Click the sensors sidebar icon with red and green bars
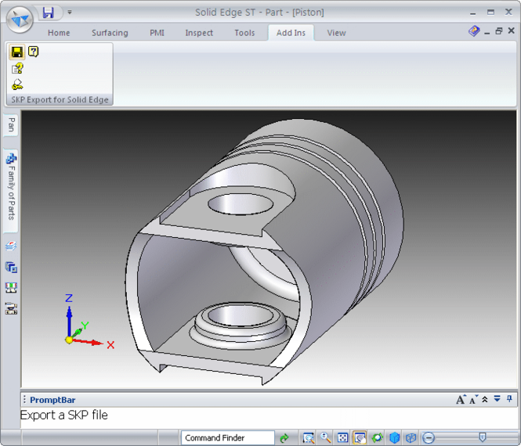 [11, 288]
